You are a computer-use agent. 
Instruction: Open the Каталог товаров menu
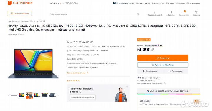pyautogui.click(x=20, y=13)
